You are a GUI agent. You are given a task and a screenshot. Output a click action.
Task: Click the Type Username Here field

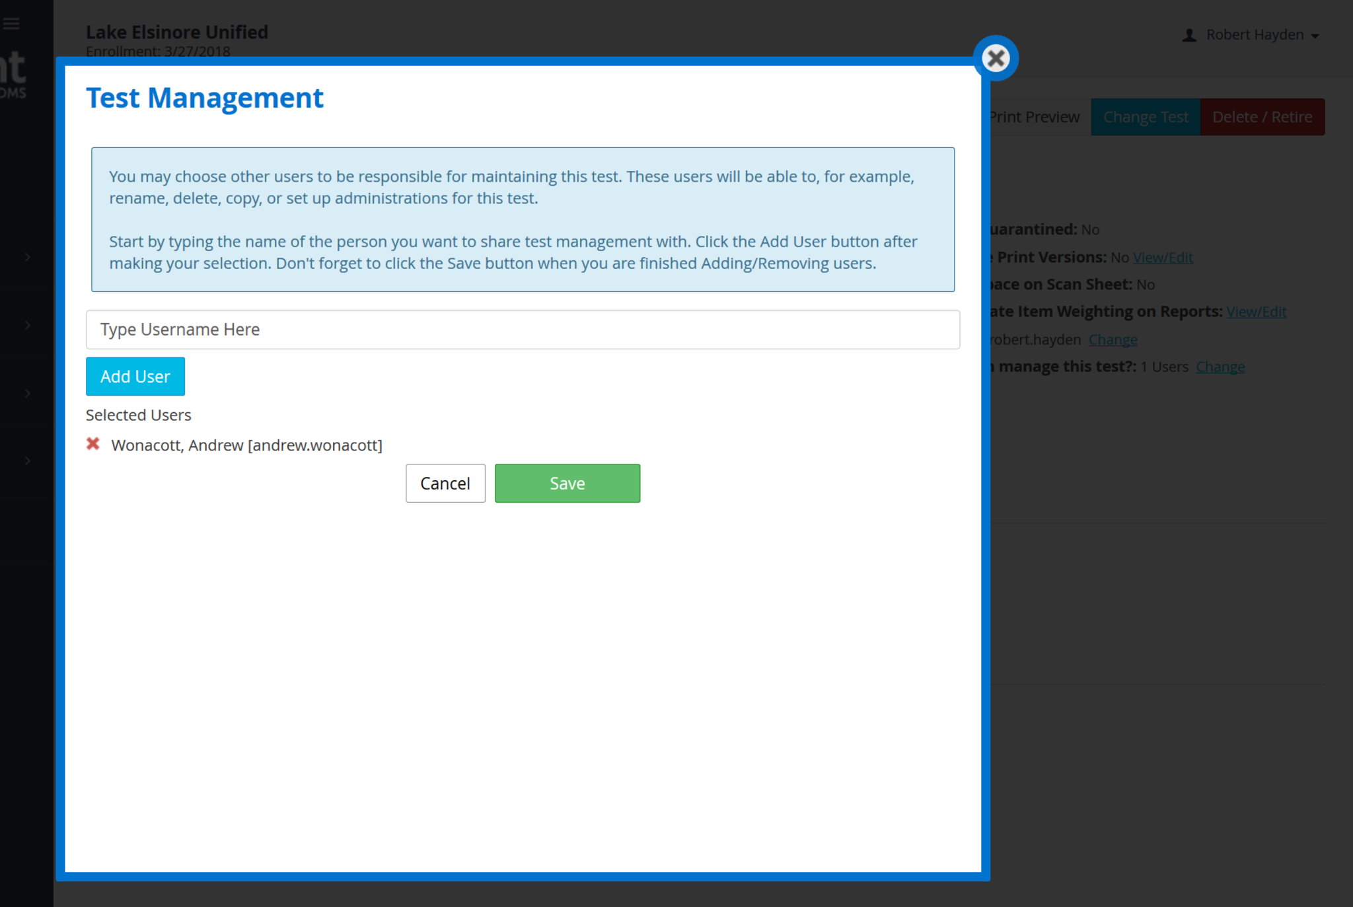pyautogui.click(x=522, y=330)
